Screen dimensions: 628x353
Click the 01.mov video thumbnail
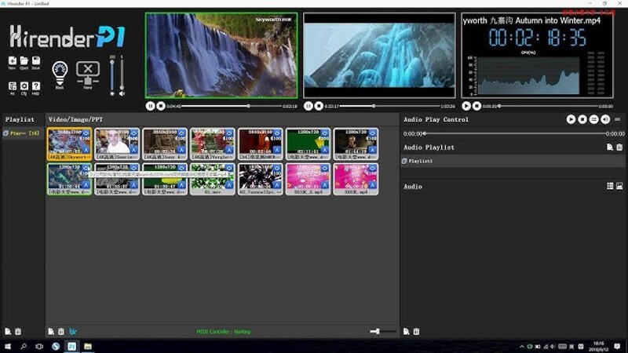[x=213, y=178]
